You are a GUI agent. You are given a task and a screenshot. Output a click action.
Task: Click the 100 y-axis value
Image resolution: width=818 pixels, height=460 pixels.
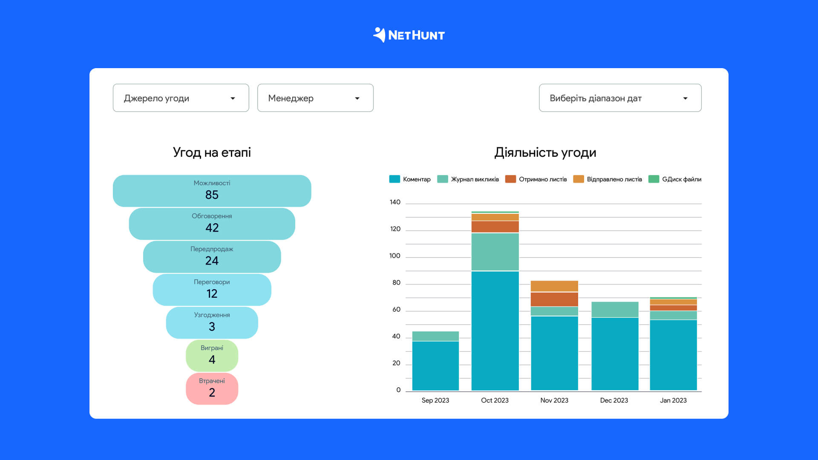(395, 256)
